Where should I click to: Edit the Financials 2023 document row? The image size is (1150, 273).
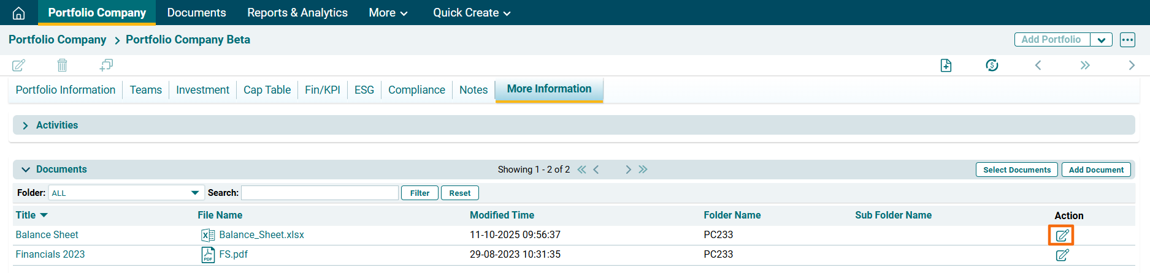(1062, 255)
